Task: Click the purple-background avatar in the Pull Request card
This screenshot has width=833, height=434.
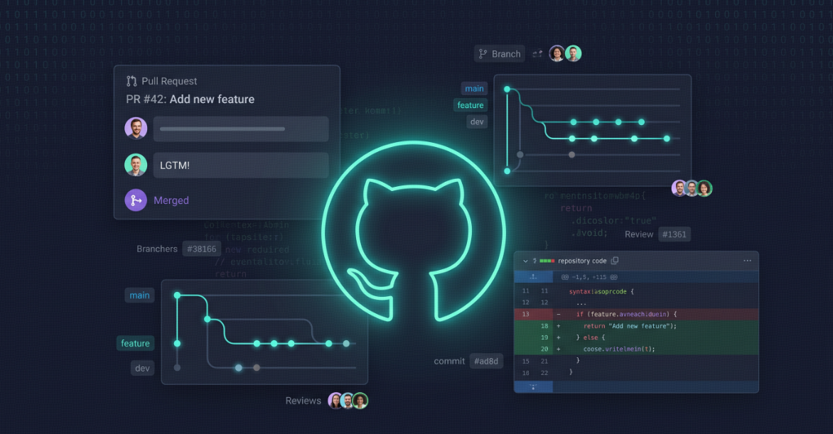Action: [x=136, y=128]
